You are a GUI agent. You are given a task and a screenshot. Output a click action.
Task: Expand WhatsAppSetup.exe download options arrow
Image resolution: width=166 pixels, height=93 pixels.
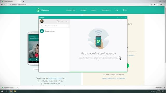[x=18, y=88]
